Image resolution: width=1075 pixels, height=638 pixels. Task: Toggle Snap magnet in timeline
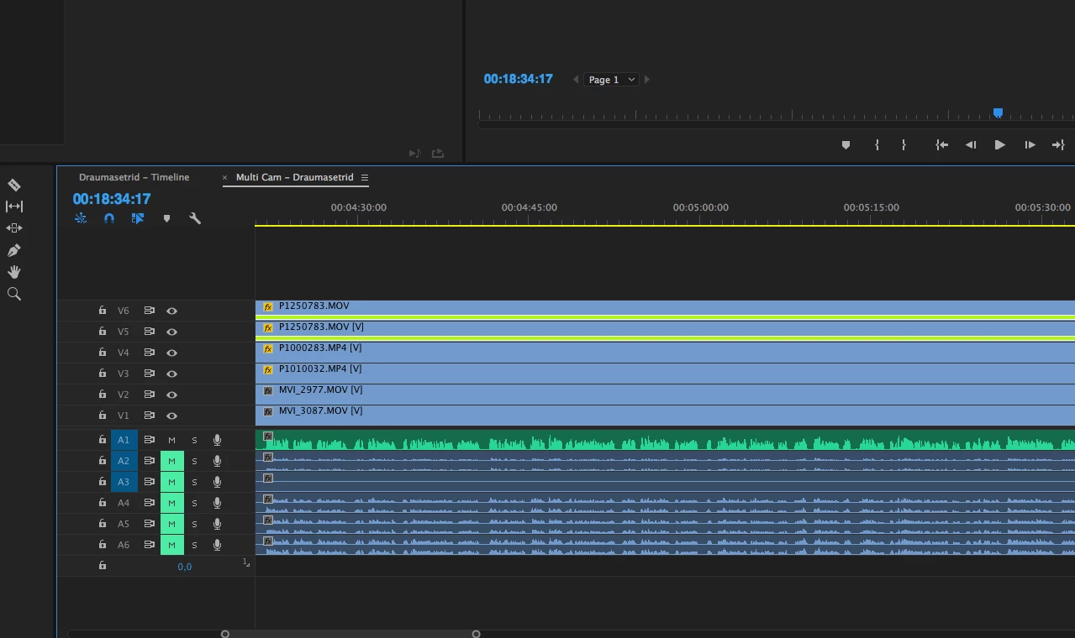pyautogui.click(x=109, y=218)
